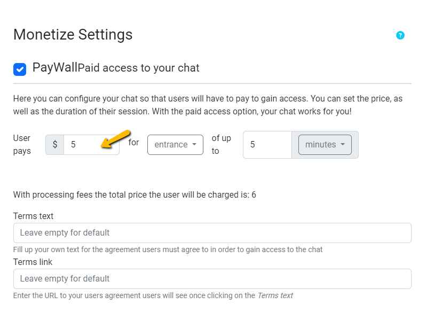The image size is (426, 320).
Task: Click the italic 'Terms text' helper reference
Action: (x=275, y=295)
